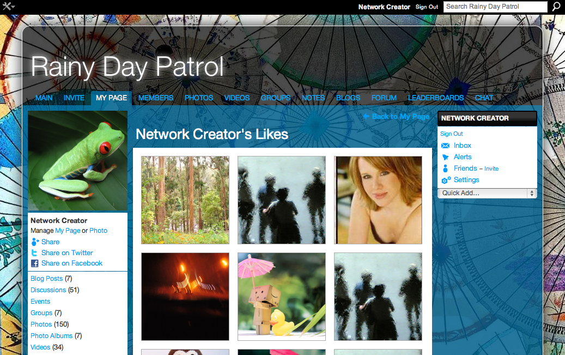Click the NETWORK CREATOR panel header

point(487,118)
